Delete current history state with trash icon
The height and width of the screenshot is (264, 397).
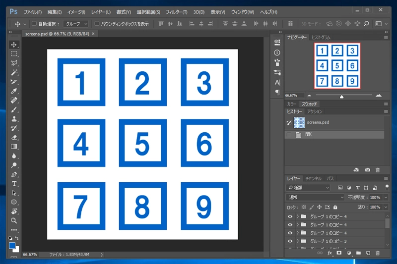[378, 170]
